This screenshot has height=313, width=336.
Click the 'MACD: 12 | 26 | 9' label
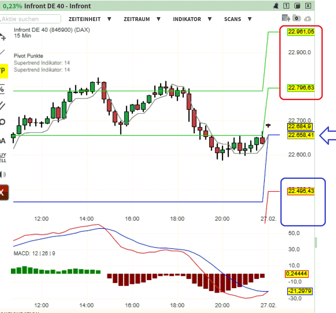(x=34, y=253)
